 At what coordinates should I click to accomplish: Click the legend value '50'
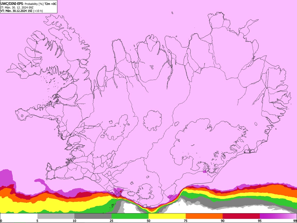tap(148, 221)
